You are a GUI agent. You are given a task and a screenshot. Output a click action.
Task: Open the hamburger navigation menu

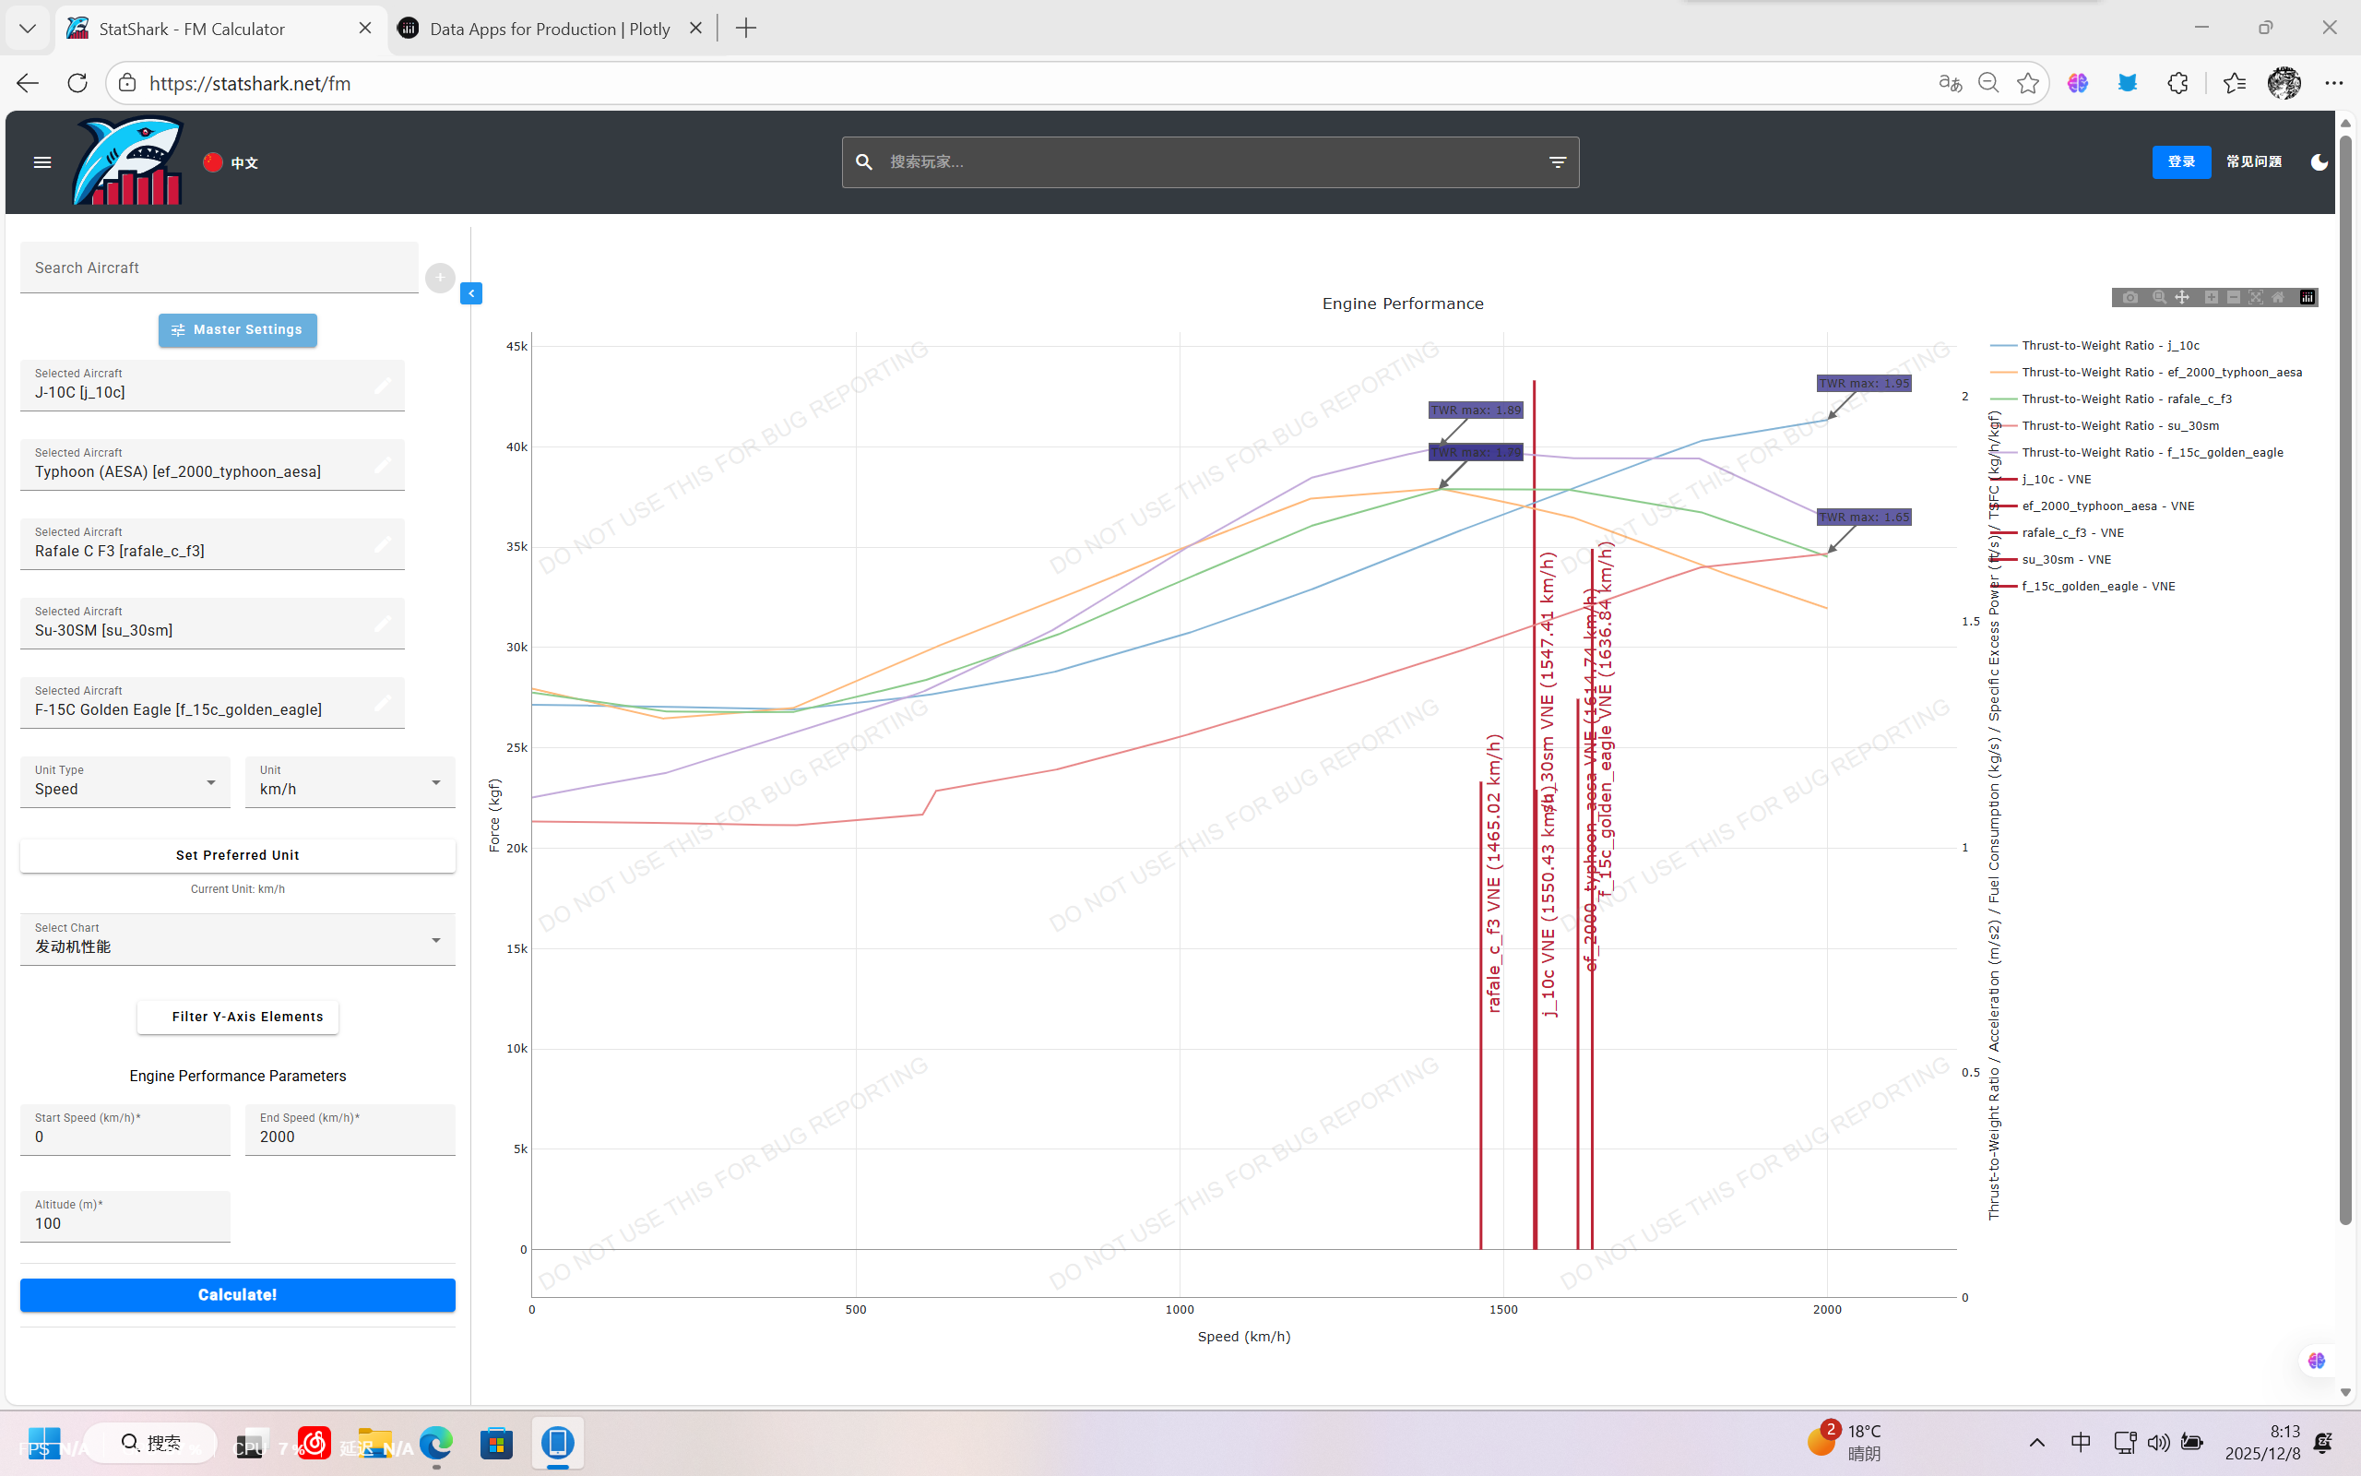pyautogui.click(x=42, y=162)
